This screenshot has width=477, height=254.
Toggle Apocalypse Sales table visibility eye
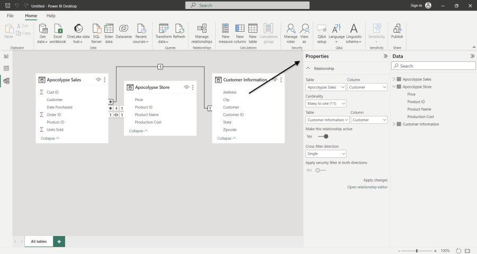point(98,79)
